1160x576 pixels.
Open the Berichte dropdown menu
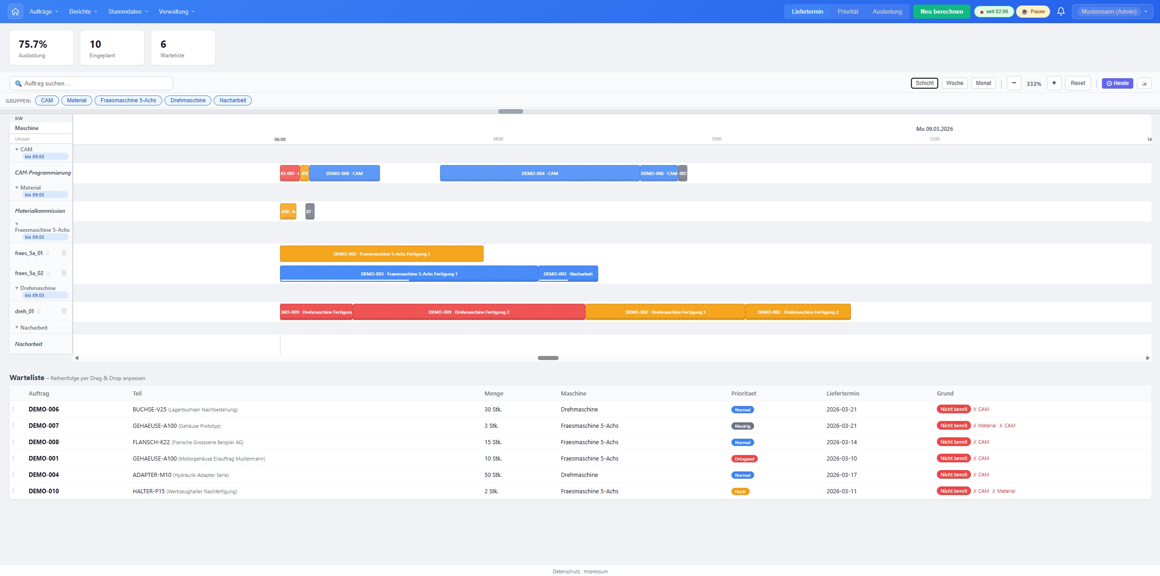point(83,11)
